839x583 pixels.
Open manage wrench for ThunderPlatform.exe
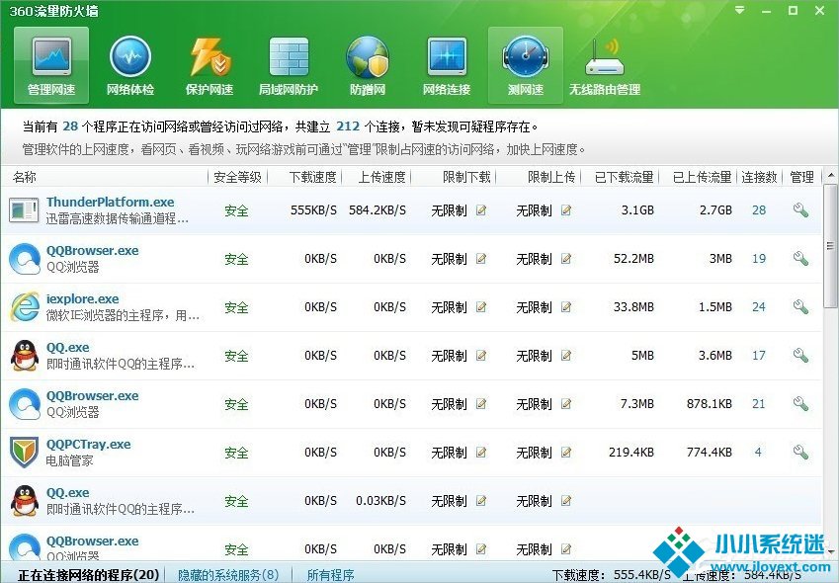pyautogui.click(x=800, y=210)
